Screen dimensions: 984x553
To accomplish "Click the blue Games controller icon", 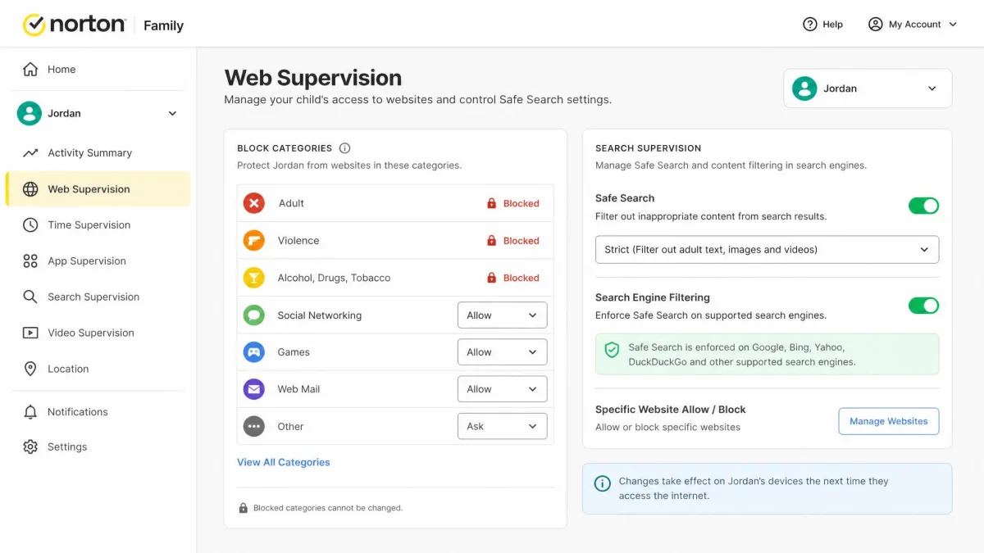I will pyautogui.click(x=254, y=352).
